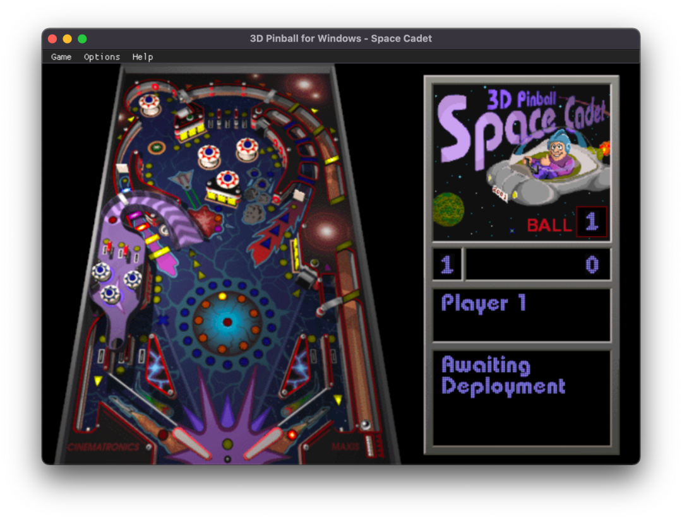Click the Player 1 text
The height and width of the screenshot is (520, 682).
point(483,304)
